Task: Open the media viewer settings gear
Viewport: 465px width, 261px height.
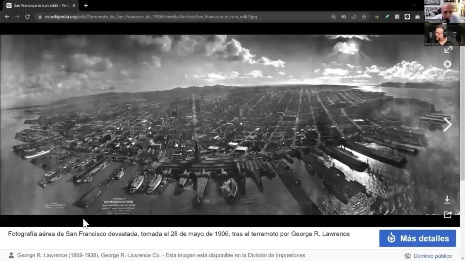Action: (448, 64)
